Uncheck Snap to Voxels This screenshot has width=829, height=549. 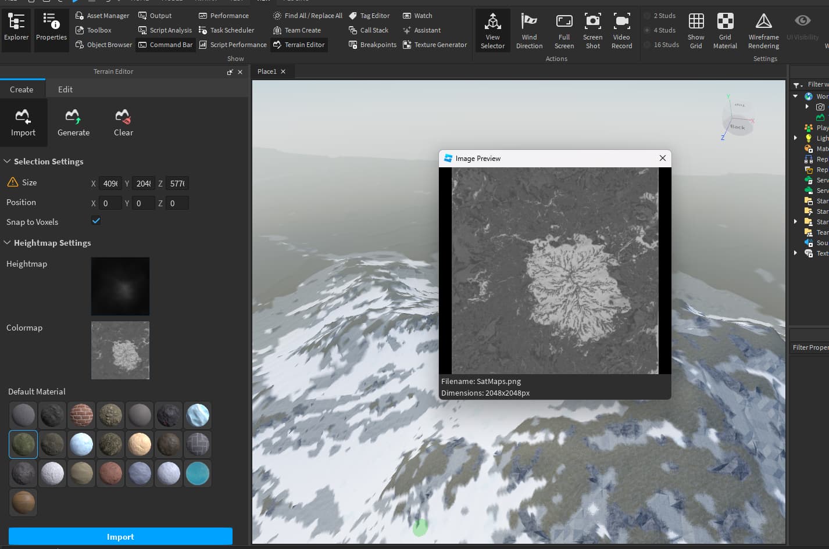(96, 220)
